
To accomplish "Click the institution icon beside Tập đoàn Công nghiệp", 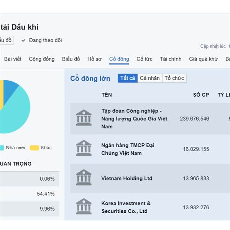I will (x=84, y=118).
